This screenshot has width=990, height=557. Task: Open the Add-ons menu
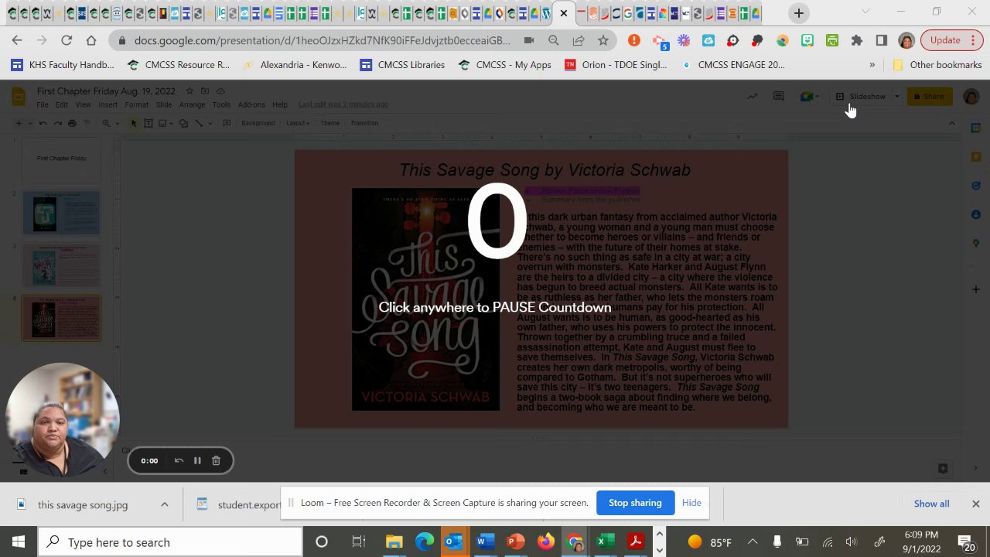pyautogui.click(x=251, y=104)
